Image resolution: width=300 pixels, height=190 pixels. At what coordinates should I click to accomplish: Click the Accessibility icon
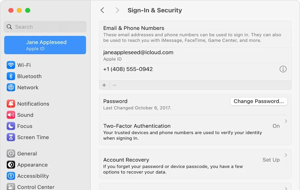11,176
